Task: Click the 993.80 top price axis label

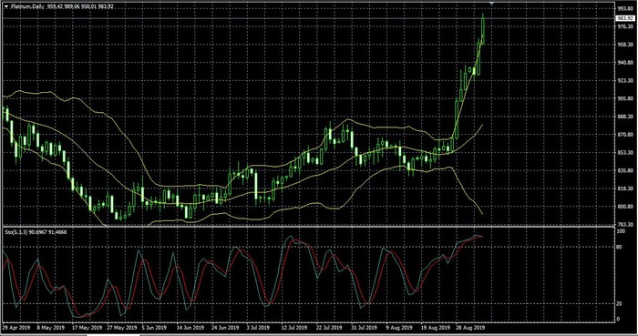Action: [x=626, y=8]
